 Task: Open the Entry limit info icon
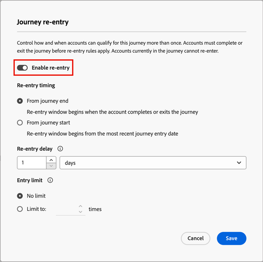pyautogui.click(x=50, y=180)
